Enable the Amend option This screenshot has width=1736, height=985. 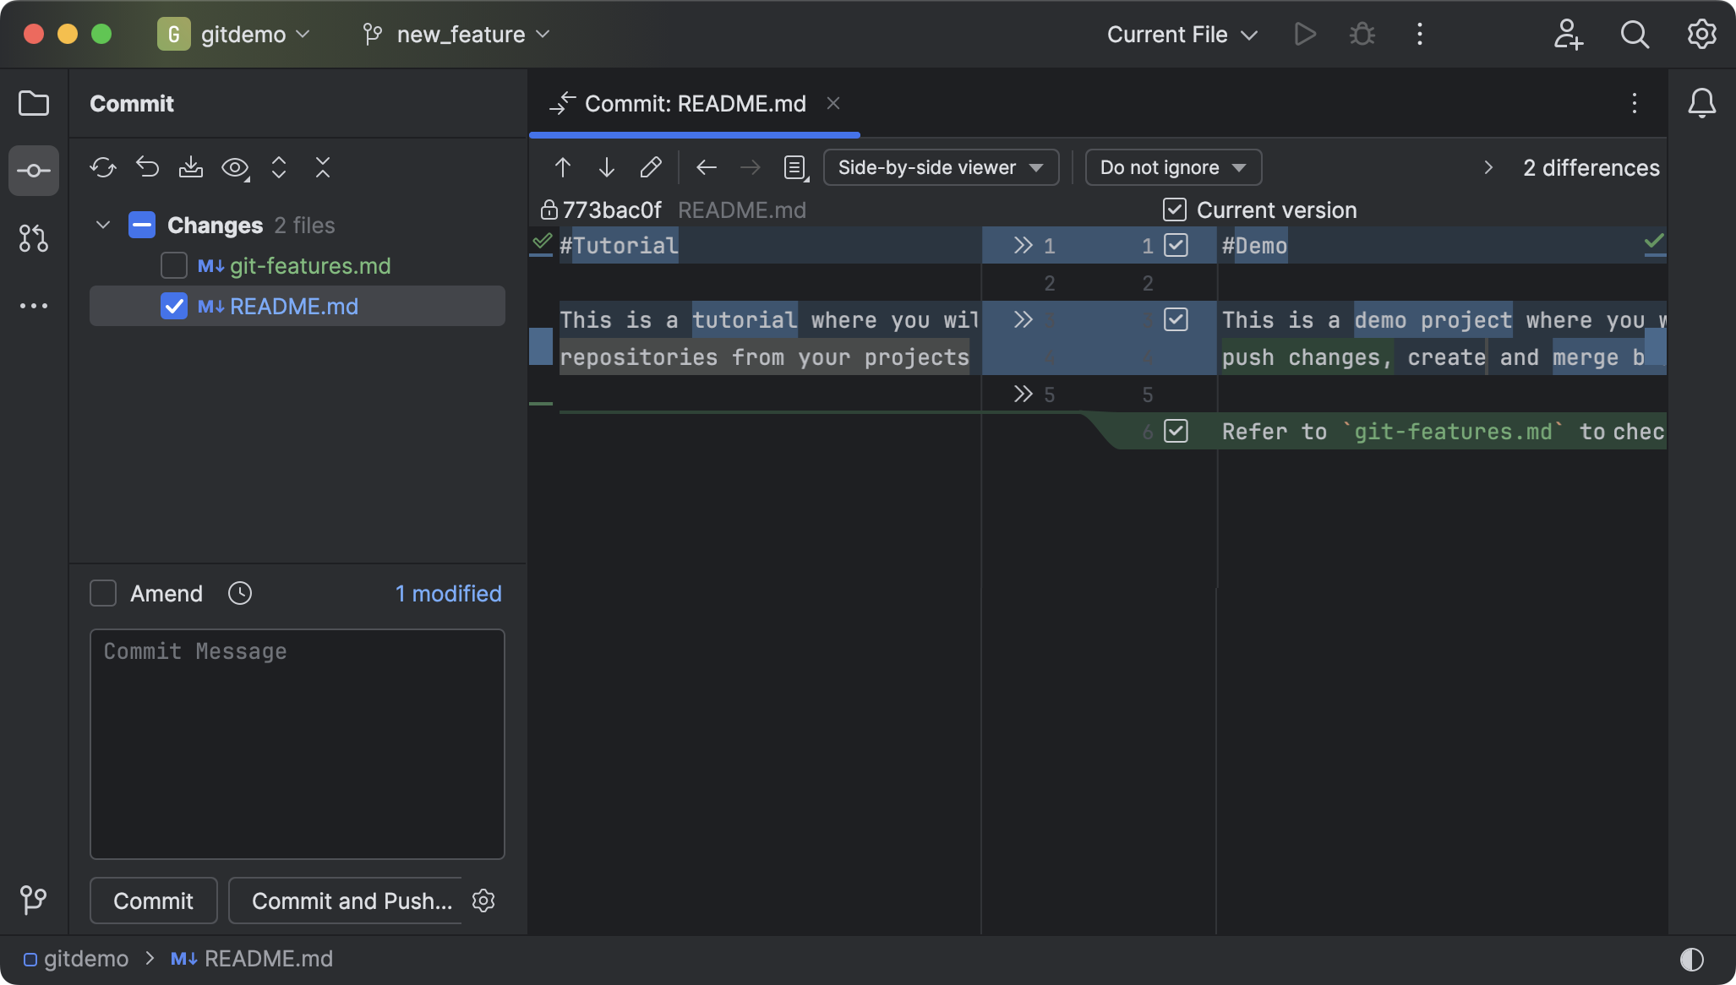click(x=102, y=593)
